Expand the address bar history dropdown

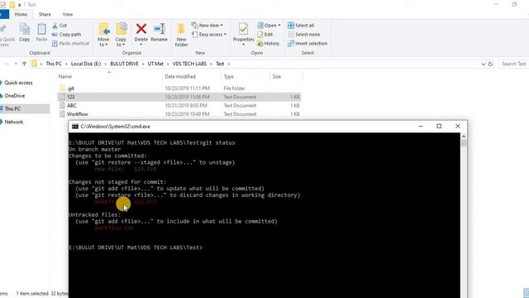[x=483, y=64]
